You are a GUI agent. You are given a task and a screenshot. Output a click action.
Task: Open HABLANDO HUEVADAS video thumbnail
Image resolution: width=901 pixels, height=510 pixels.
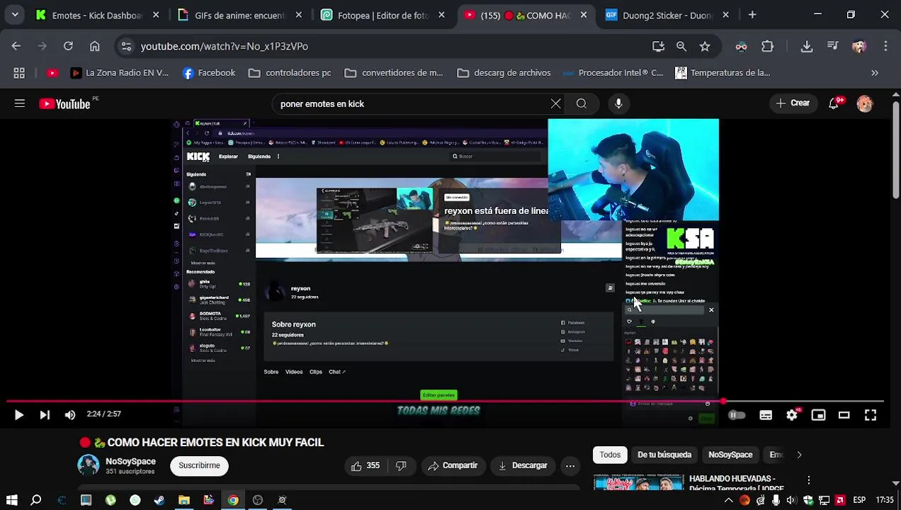click(638, 482)
